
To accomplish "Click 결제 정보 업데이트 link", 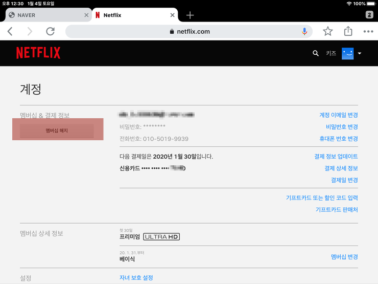I will (336, 157).
